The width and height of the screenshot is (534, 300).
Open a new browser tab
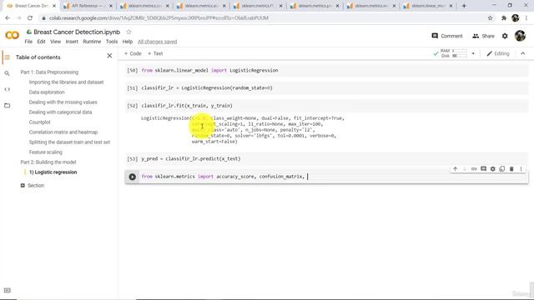tap(464, 6)
